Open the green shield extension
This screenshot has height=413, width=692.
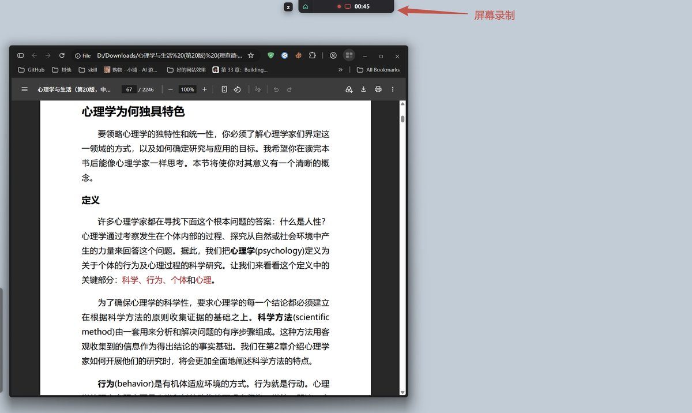[x=271, y=55]
